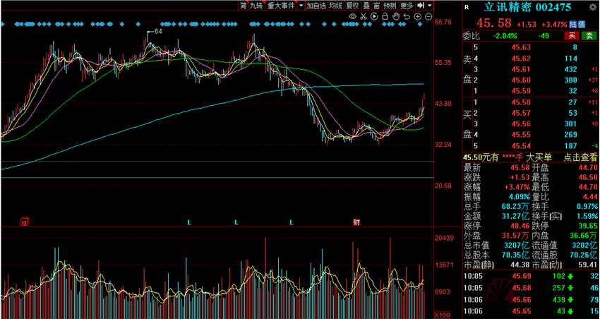
Task: Select the 九转 indicator tab
Action: pos(256,6)
